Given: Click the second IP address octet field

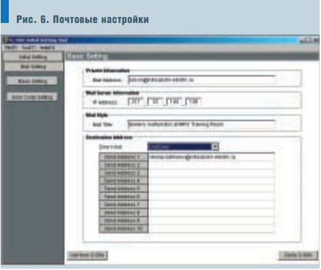Looking at the screenshot, I should (155, 102).
